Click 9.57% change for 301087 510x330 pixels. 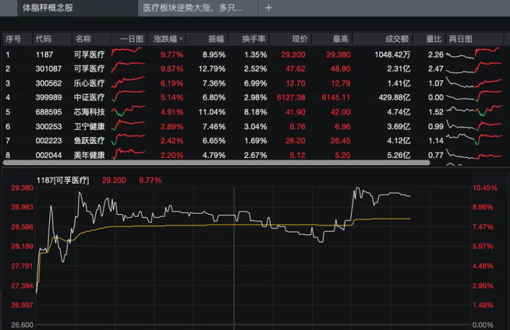click(x=172, y=69)
